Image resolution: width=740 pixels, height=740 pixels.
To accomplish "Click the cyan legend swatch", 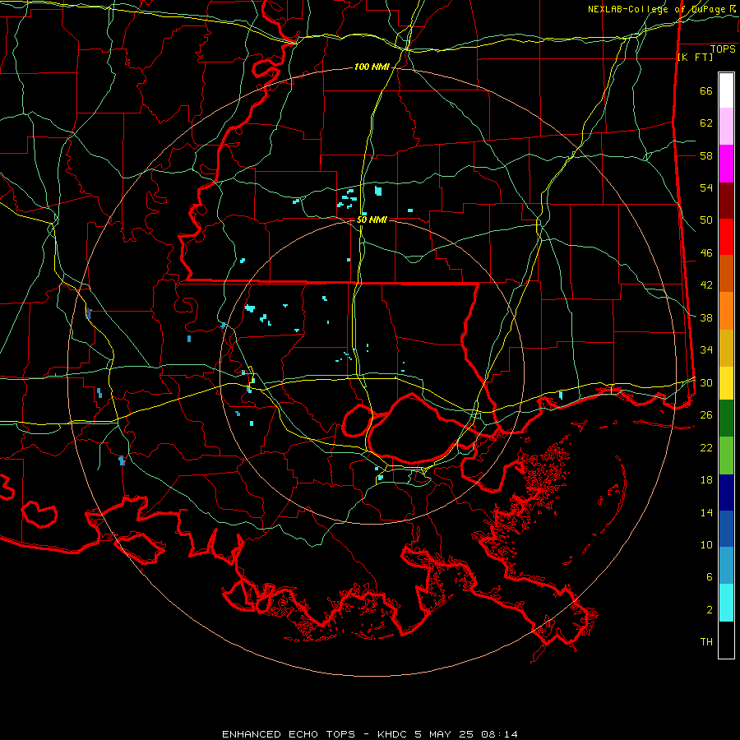I will pos(726,603).
